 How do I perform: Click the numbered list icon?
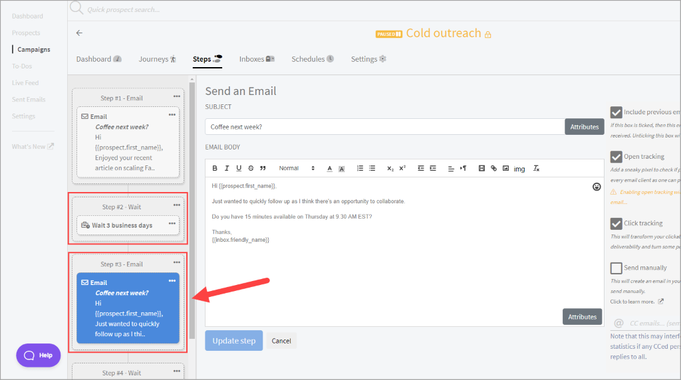pos(360,169)
